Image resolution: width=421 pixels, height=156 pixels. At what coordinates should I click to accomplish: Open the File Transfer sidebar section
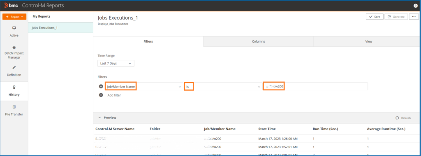click(14, 110)
